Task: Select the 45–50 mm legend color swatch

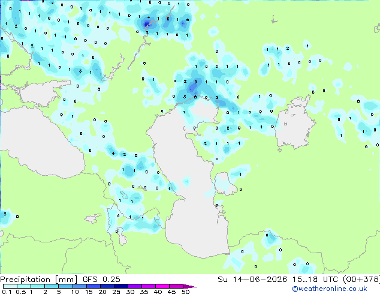Action: point(176,286)
